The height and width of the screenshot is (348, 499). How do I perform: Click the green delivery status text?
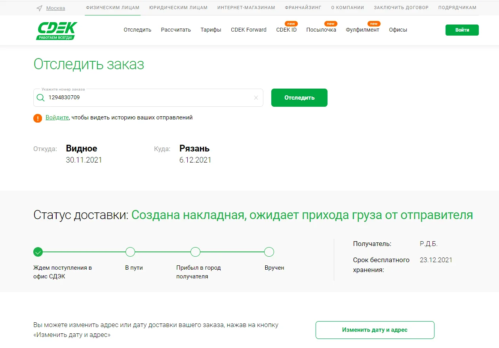[x=302, y=215]
